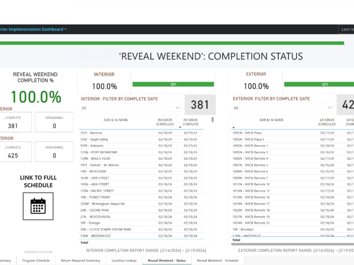
Task: Select the 1001N - NYCB Plaza row
Action: [x=248, y=133]
